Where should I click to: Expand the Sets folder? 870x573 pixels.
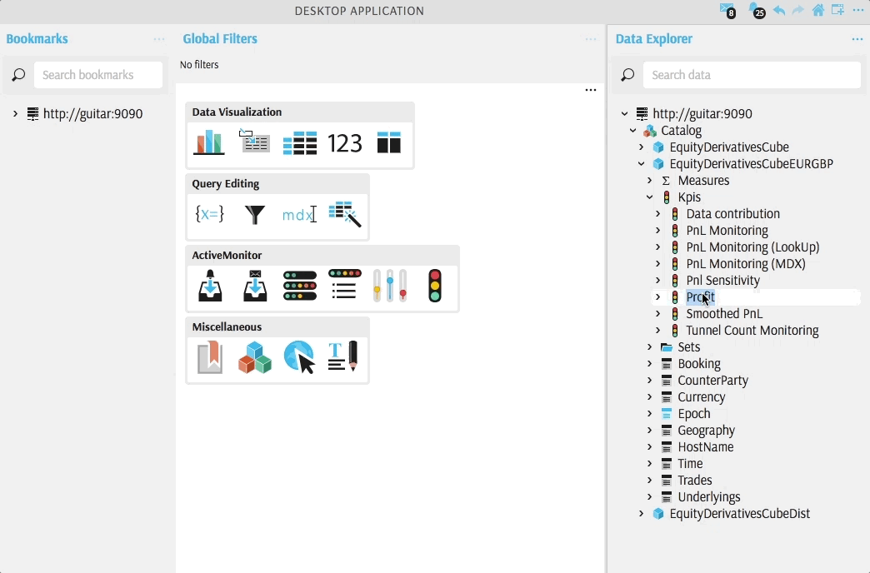tap(650, 346)
